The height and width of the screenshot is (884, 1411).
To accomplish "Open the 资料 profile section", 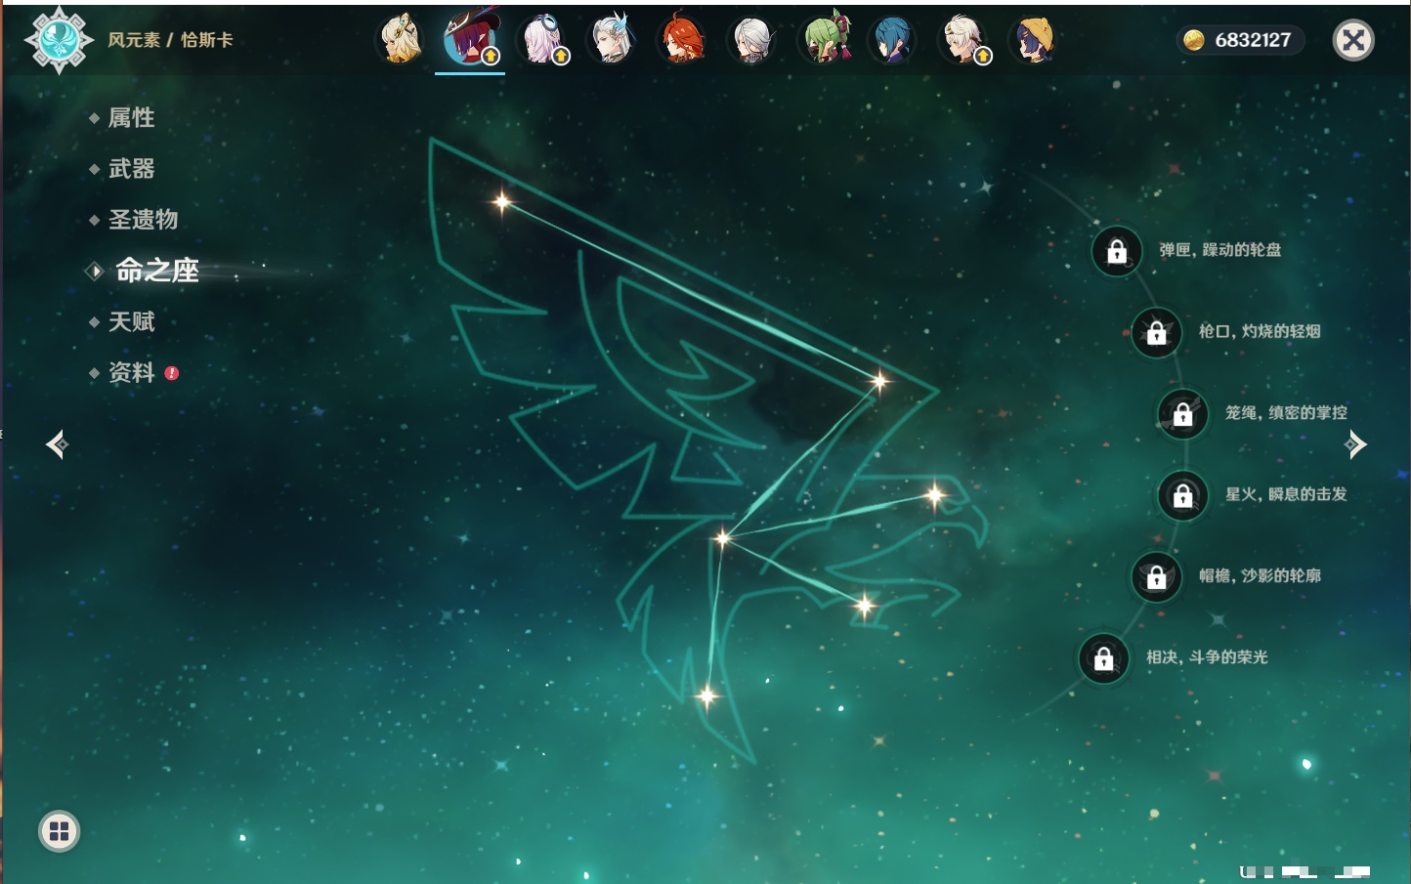I will (x=131, y=372).
